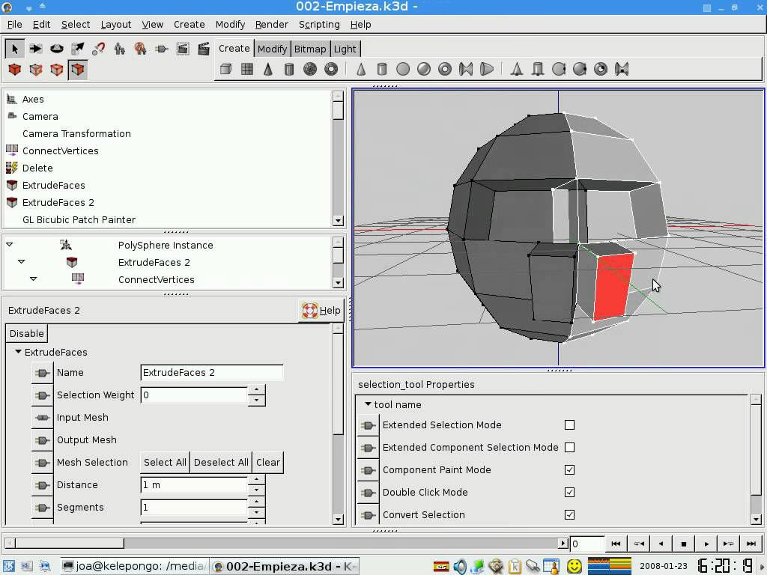The height and width of the screenshot is (575, 767).
Task: Collapse the tool name section
Action: point(367,404)
